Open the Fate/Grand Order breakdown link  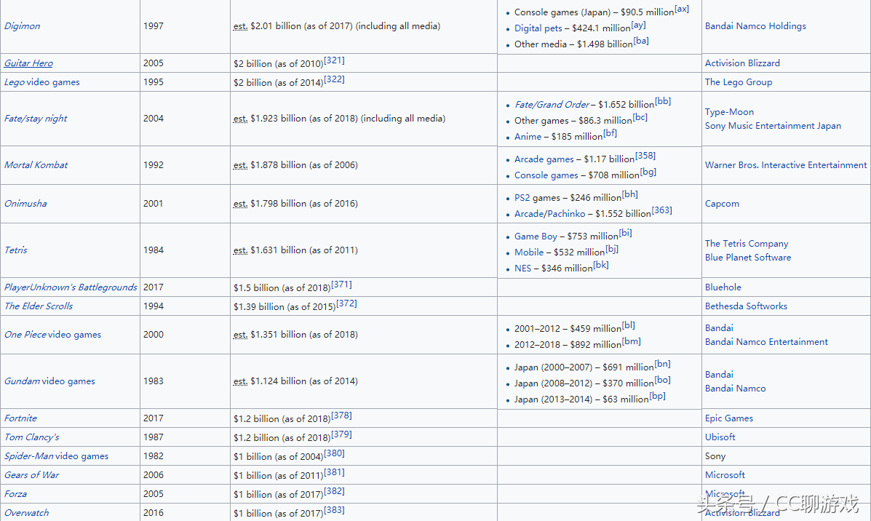point(552,105)
